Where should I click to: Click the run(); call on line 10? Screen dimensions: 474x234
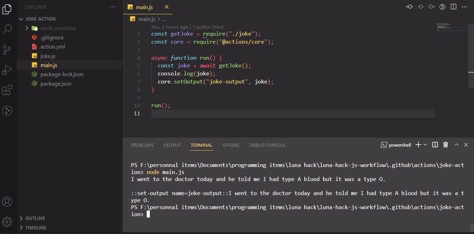coord(161,105)
